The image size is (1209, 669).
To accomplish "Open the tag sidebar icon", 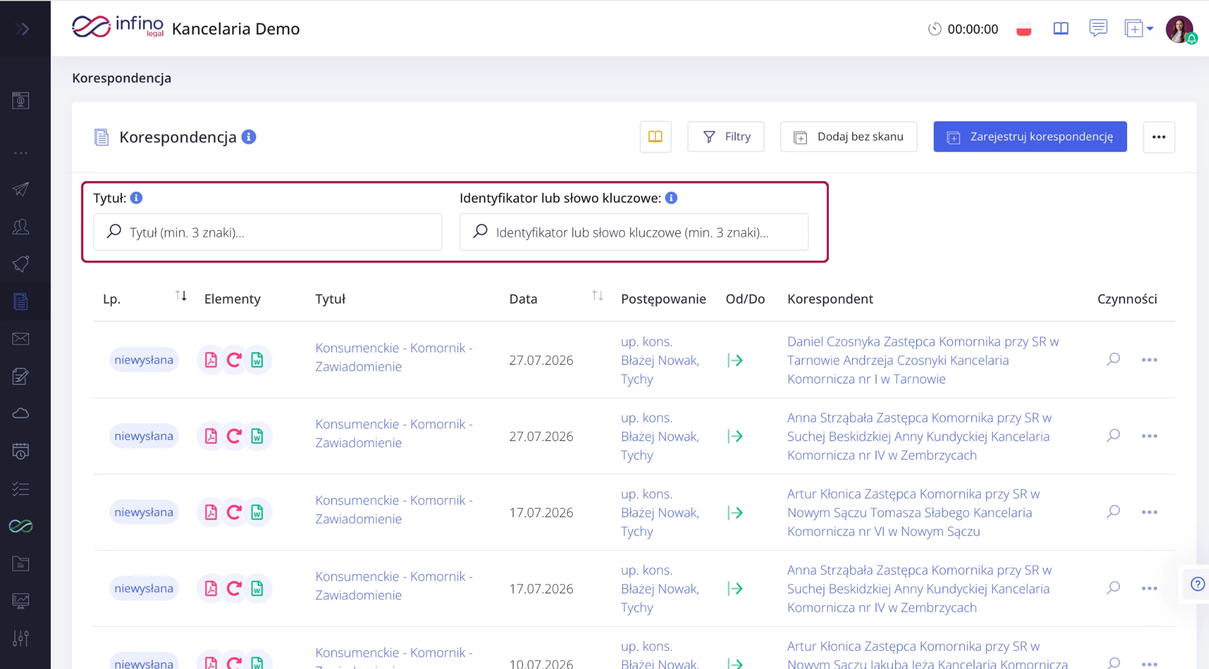I will click(21, 264).
